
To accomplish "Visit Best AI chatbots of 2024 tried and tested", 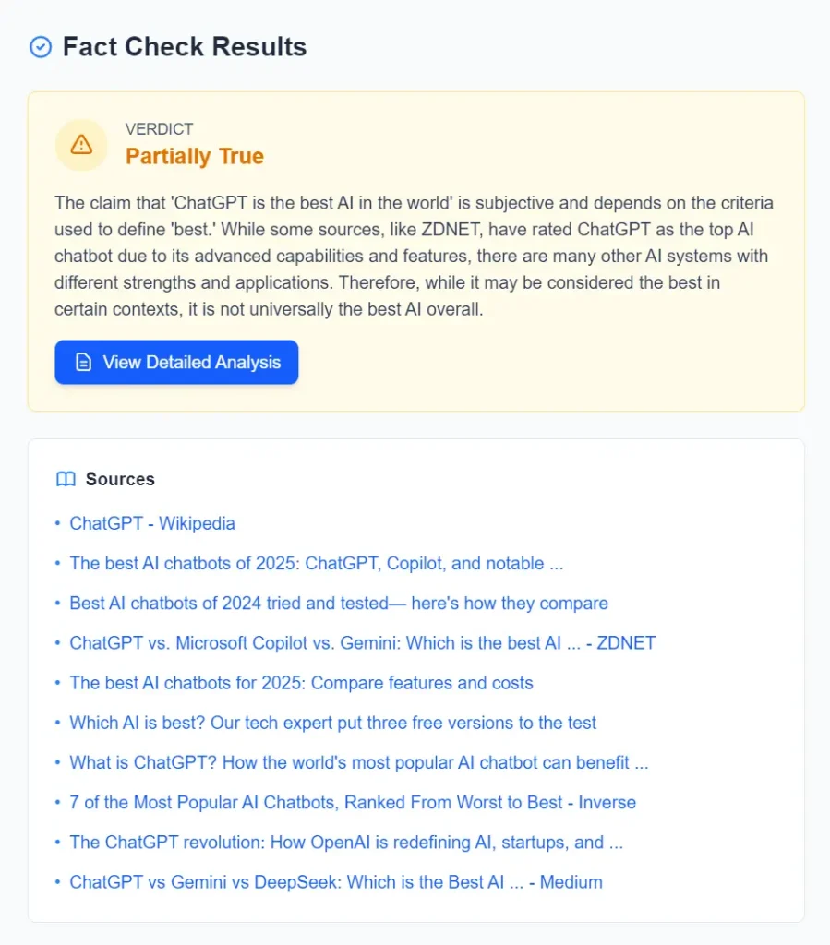I will 339,604.
